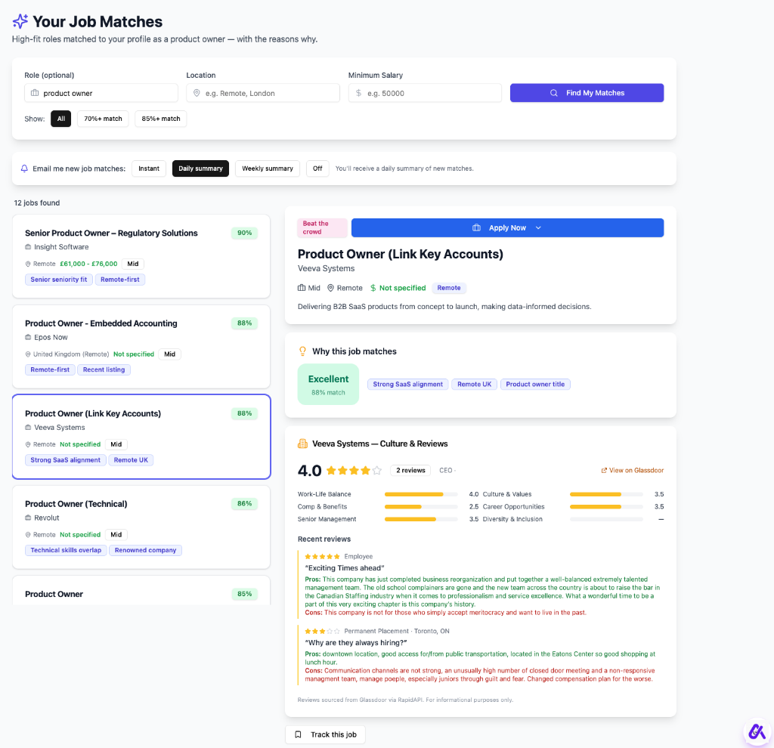Click the Renowned company tag
The height and width of the screenshot is (748, 774).
[145, 550]
